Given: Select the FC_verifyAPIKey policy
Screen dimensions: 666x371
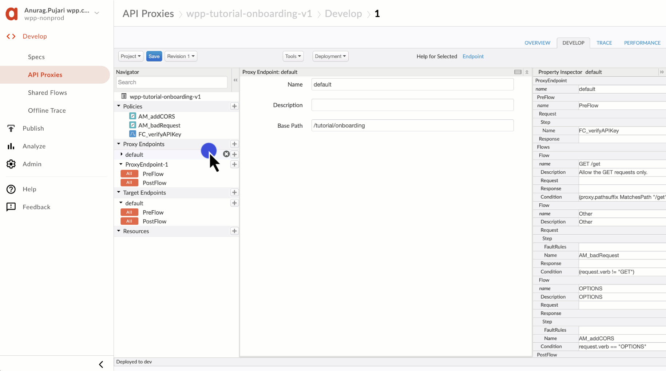Looking at the screenshot, I should (159, 134).
